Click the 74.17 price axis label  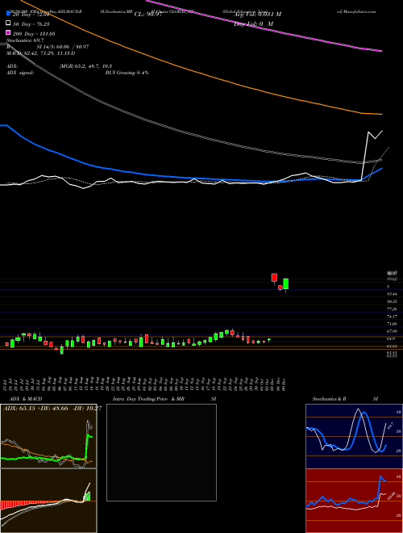(x=392, y=317)
